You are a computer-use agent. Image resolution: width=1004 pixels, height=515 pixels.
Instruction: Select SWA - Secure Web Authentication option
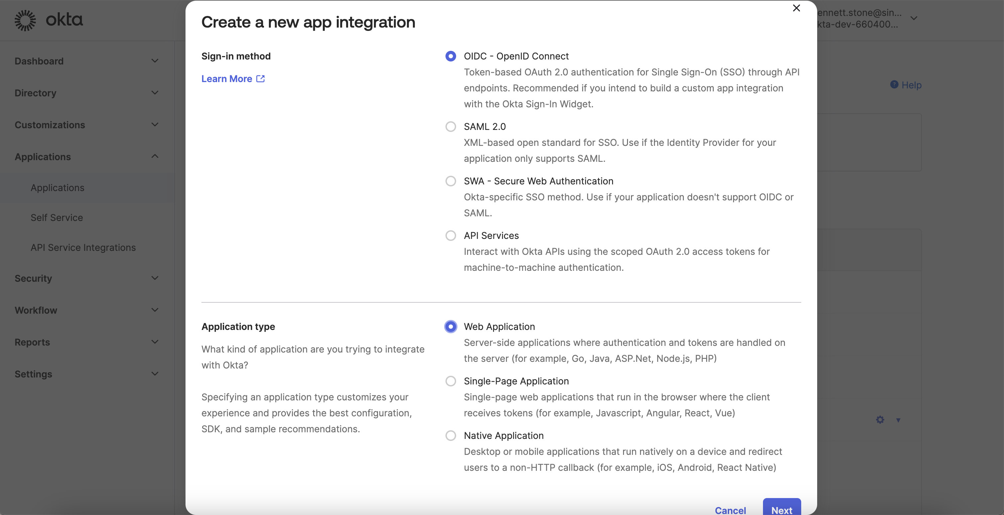click(x=450, y=181)
